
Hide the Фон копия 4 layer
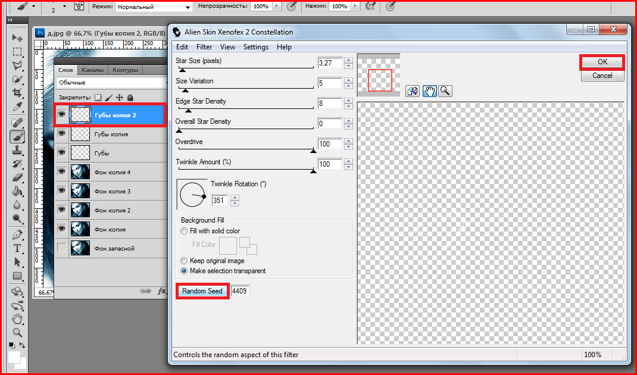[61, 171]
